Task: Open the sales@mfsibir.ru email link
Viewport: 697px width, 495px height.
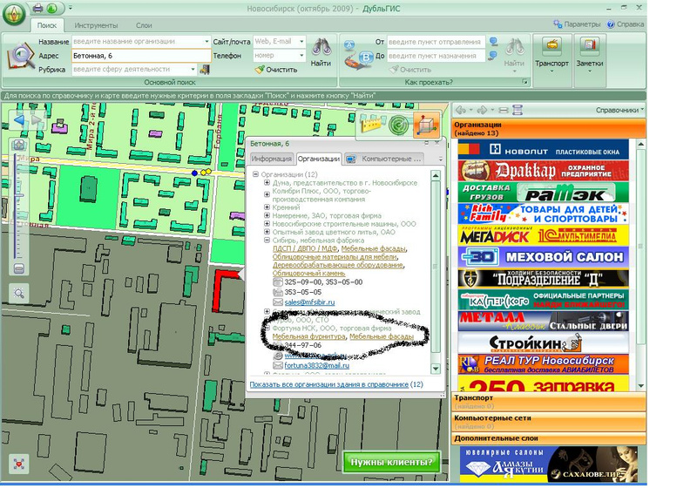Action: [309, 302]
